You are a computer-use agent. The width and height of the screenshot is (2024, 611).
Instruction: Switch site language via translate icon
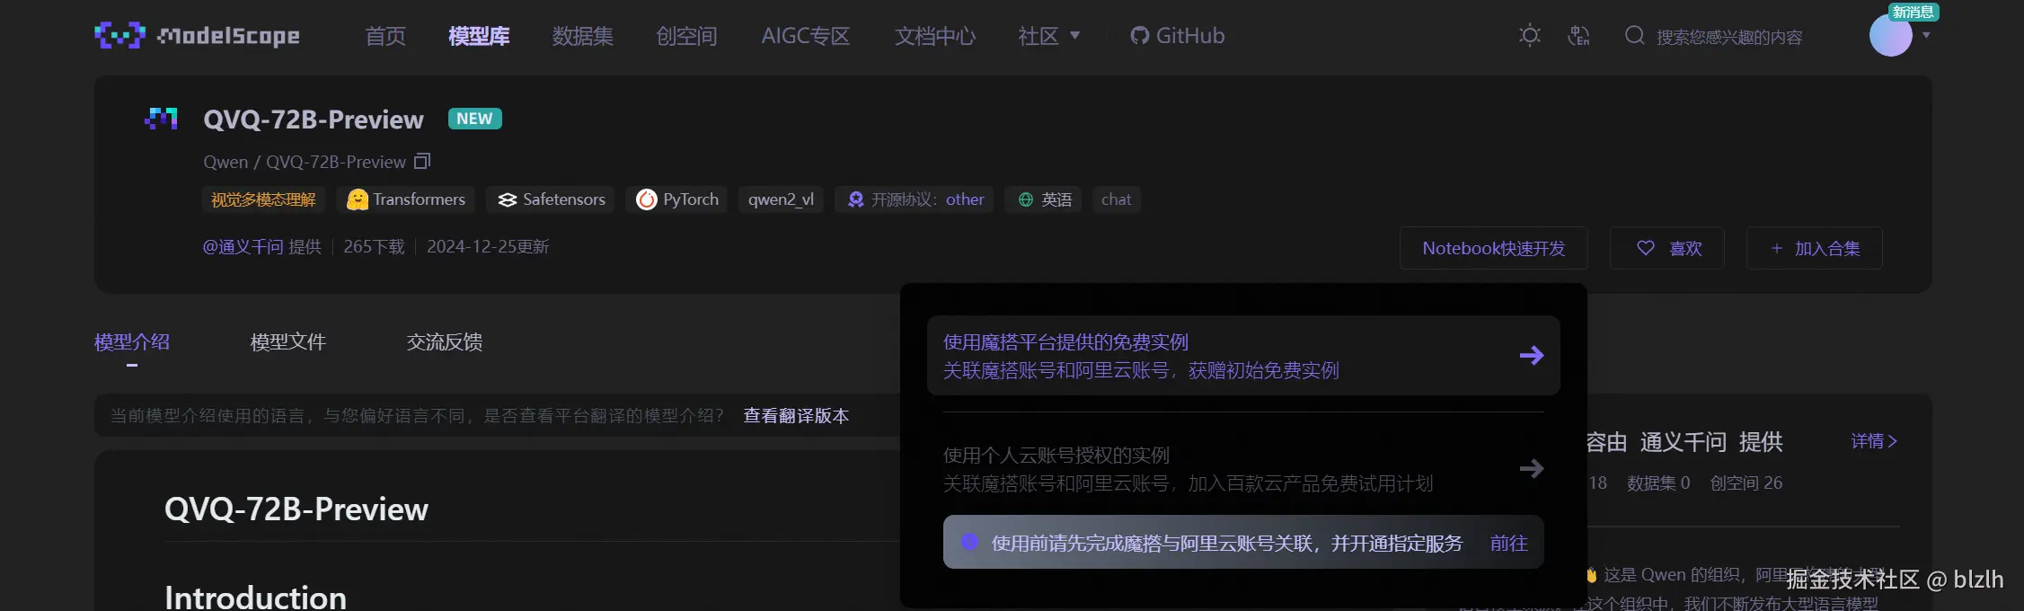[x=1578, y=36]
